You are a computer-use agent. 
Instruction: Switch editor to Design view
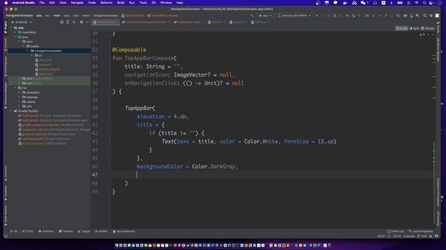point(428,28)
